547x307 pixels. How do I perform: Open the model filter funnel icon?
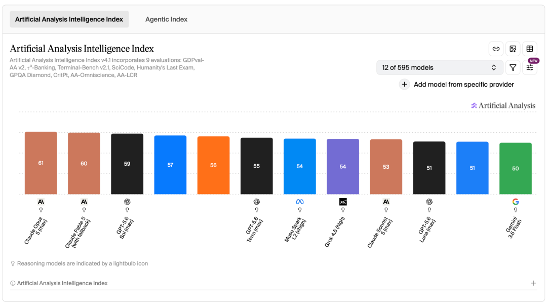513,68
